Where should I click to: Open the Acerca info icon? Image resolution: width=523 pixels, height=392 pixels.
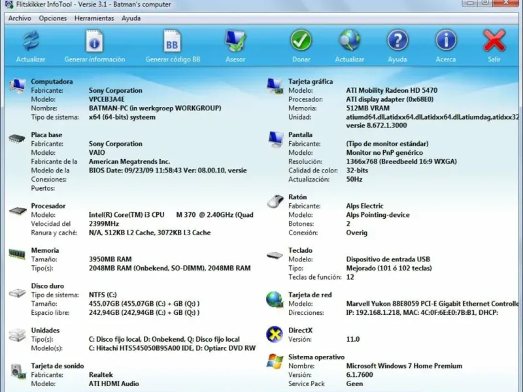click(x=446, y=41)
